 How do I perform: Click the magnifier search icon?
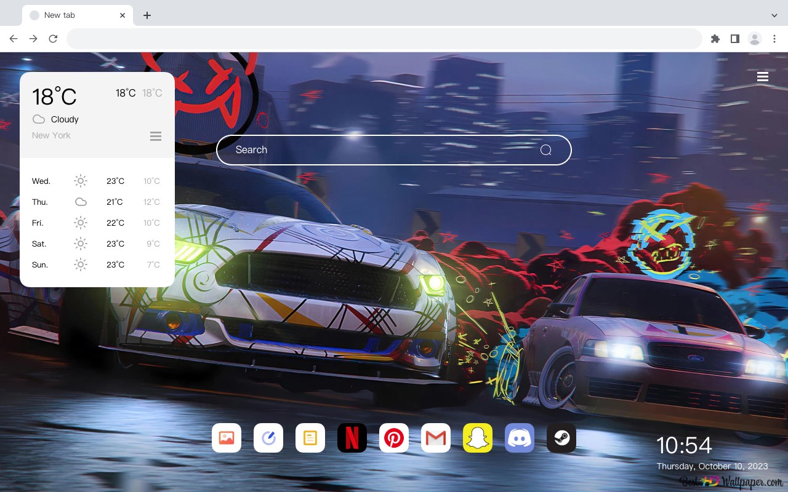coord(545,150)
